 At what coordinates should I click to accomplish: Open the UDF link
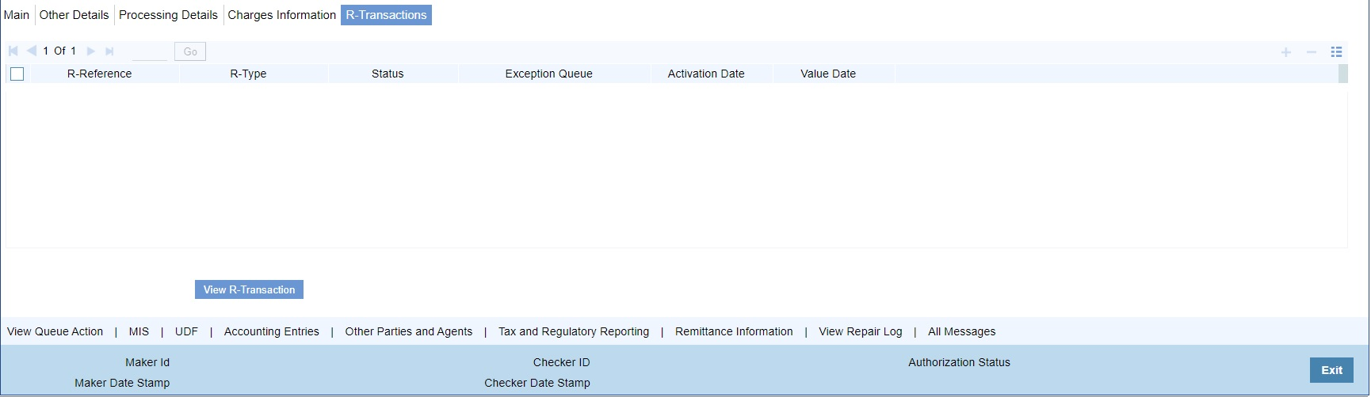click(186, 332)
